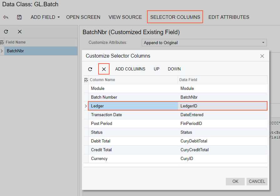Delete the selected Ledger column row
Viewport: 280px width, 196px height.
(104, 69)
